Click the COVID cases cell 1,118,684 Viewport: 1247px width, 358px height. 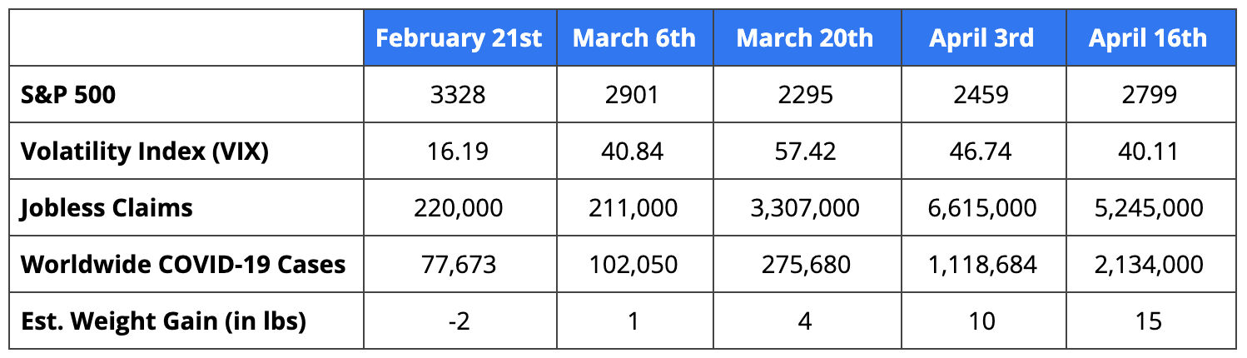[x=982, y=265]
